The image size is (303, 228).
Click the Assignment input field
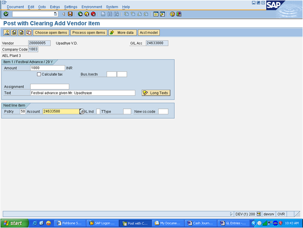pyautogui.click(x=50, y=86)
